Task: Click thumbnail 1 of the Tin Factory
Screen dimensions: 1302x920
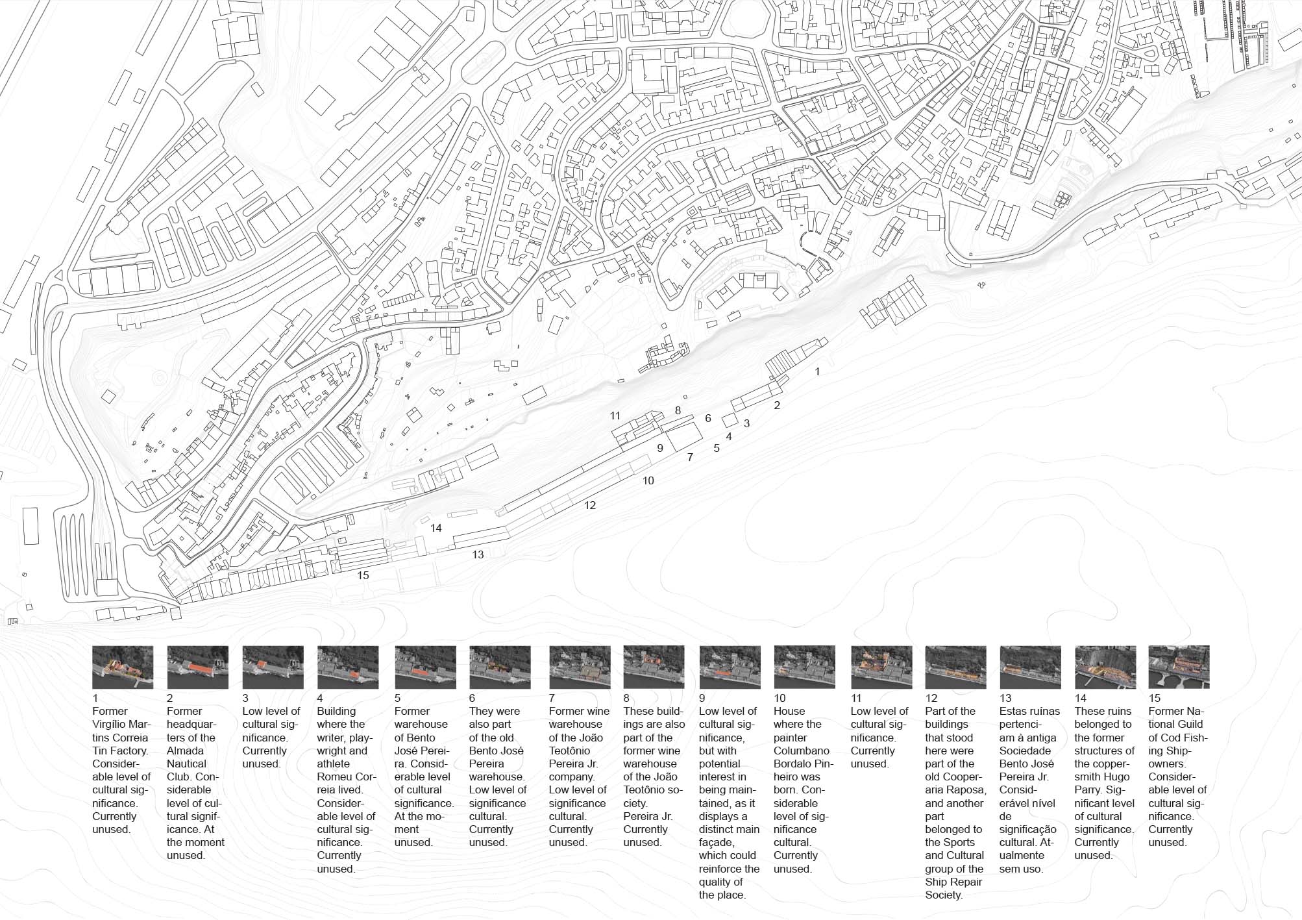Action: [123, 667]
